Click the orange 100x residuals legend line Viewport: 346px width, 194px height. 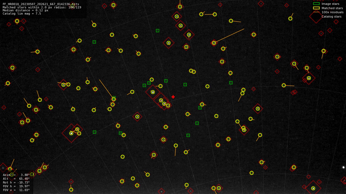point(316,12)
